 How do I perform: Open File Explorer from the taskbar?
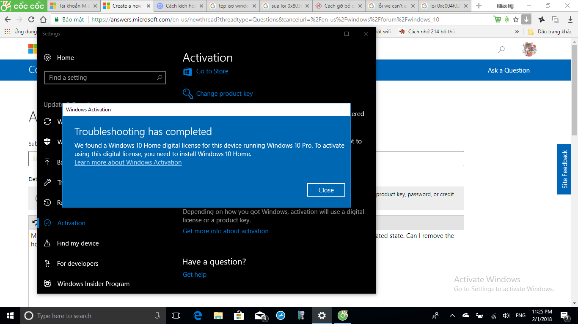pos(218,316)
